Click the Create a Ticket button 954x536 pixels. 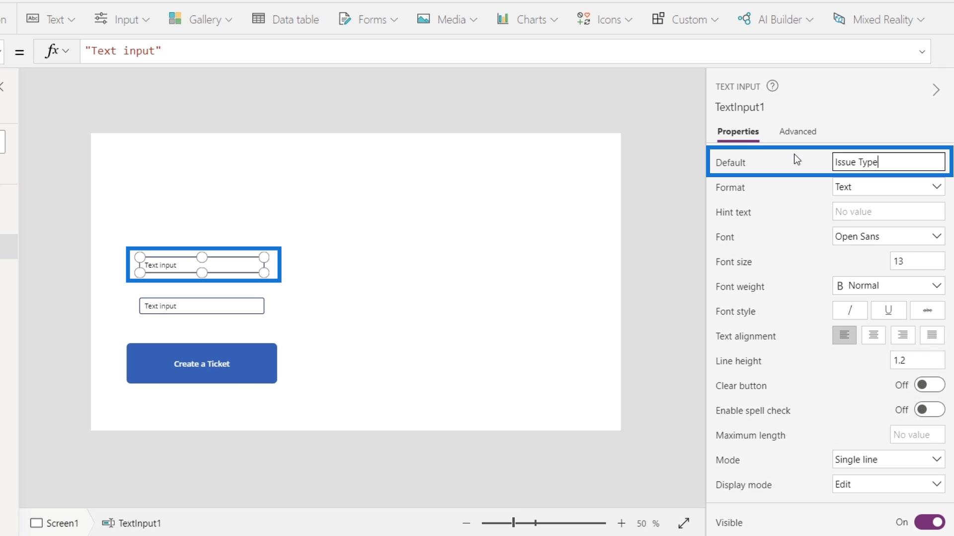coord(202,363)
